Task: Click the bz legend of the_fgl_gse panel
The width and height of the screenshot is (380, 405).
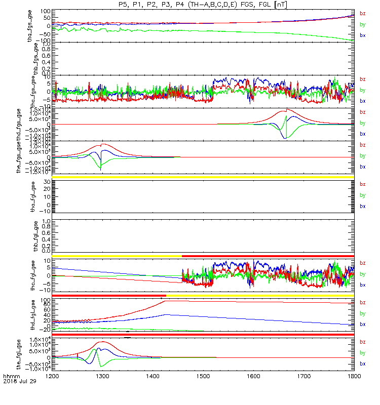Action: 363,342
